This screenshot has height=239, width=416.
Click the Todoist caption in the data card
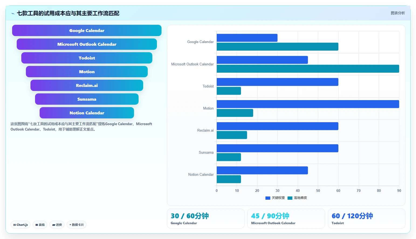point(338,223)
